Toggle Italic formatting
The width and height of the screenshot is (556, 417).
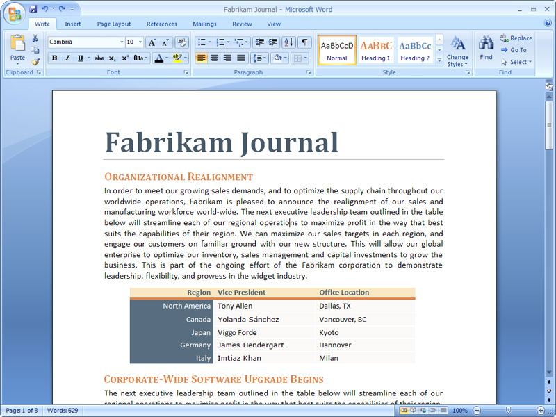[x=67, y=58]
